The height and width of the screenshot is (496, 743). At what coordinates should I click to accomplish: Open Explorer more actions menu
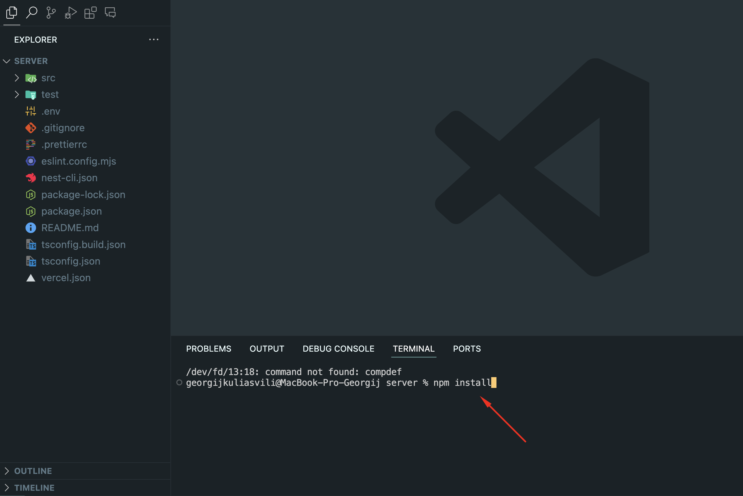click(x=154, y=39)
